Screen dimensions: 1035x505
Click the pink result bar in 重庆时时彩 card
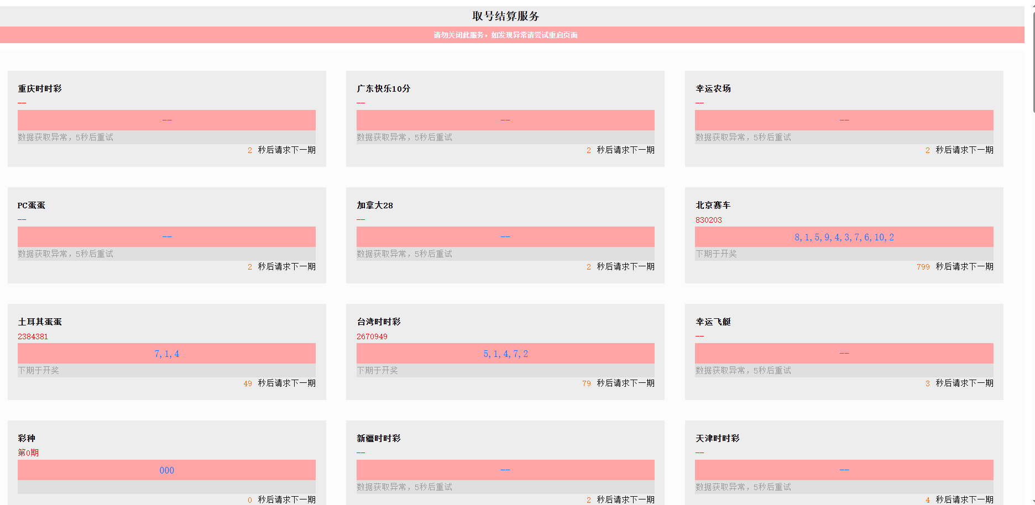pos(166,120)
